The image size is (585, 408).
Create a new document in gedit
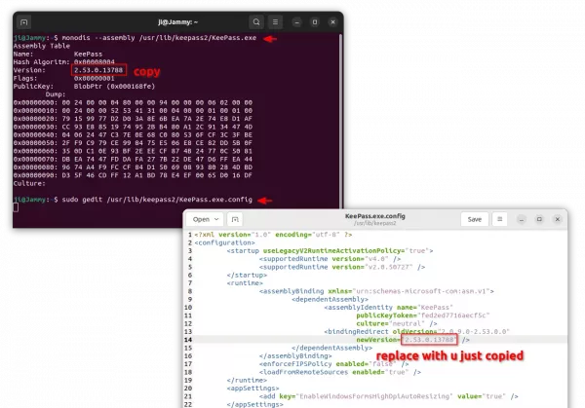point(235,219)
